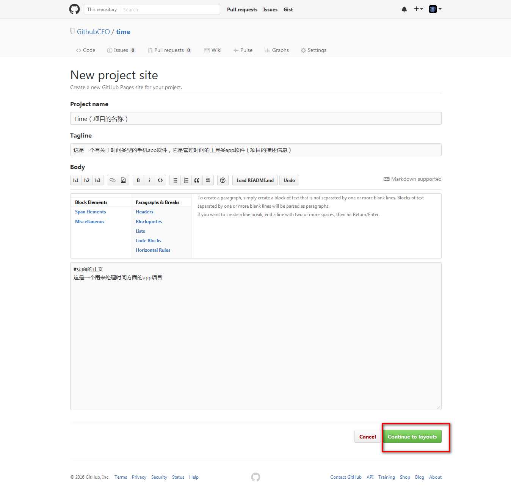
Task: Open Status footer link
Action: click(178, 477)
